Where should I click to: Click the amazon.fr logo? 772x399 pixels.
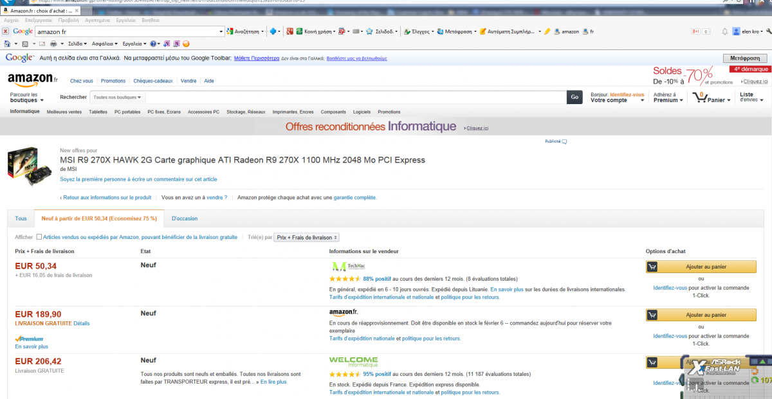tap(32, 79)
